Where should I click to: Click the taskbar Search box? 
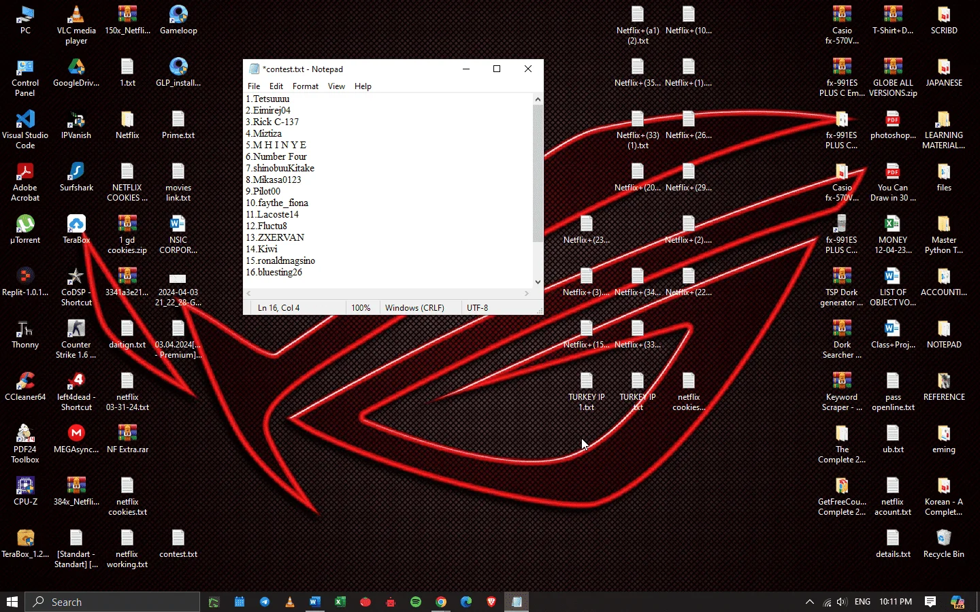[x=113, y=602]
